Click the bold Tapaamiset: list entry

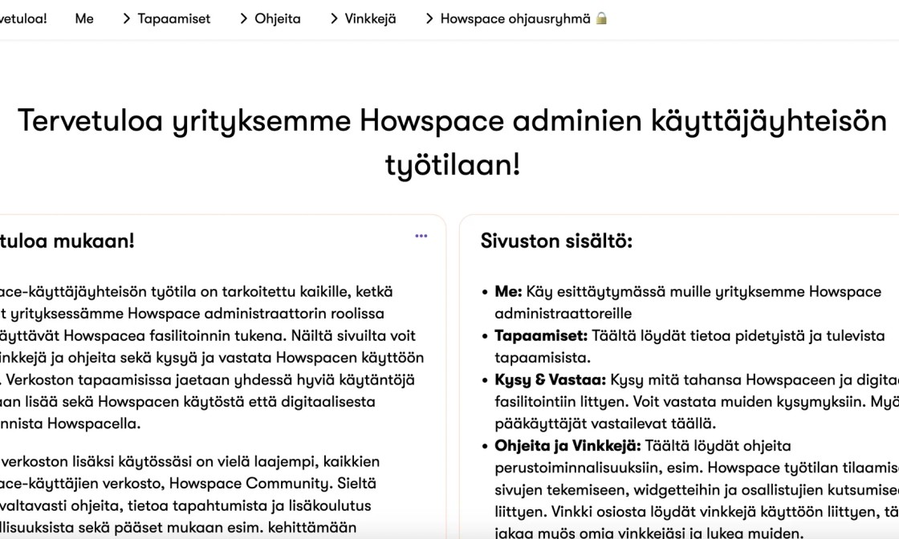tap(541, 335)
